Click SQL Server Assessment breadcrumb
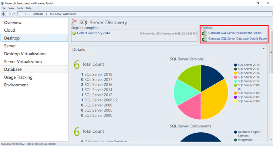Viewport: 273px width, 146px height. click(63, 14)
